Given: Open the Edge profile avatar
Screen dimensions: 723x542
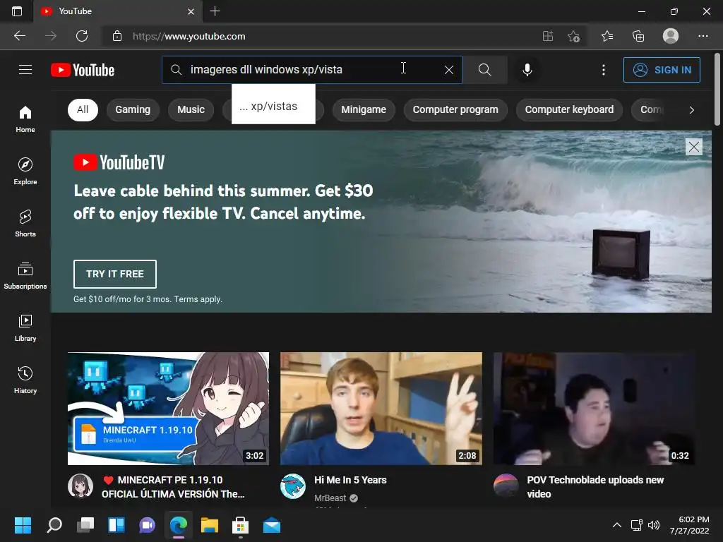Looking at the screenshot, I should coord(671,36).
